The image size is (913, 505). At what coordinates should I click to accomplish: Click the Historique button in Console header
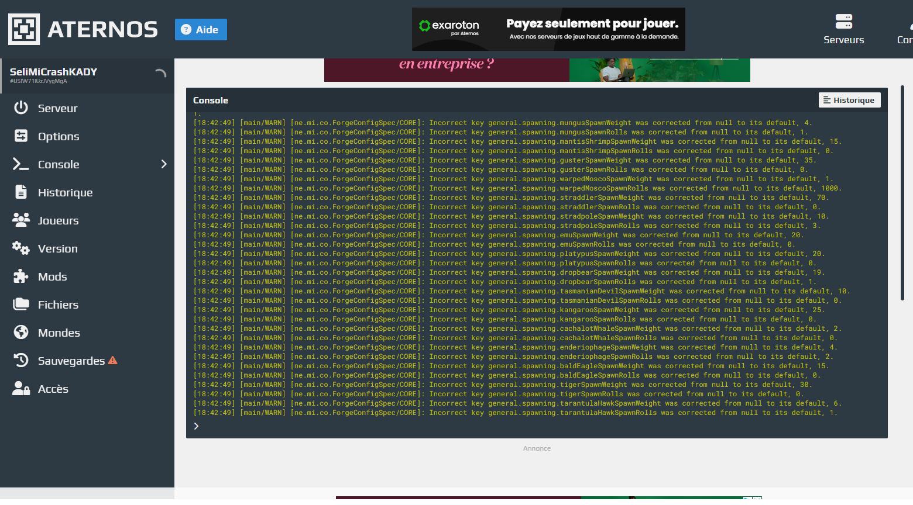point(849,100)
